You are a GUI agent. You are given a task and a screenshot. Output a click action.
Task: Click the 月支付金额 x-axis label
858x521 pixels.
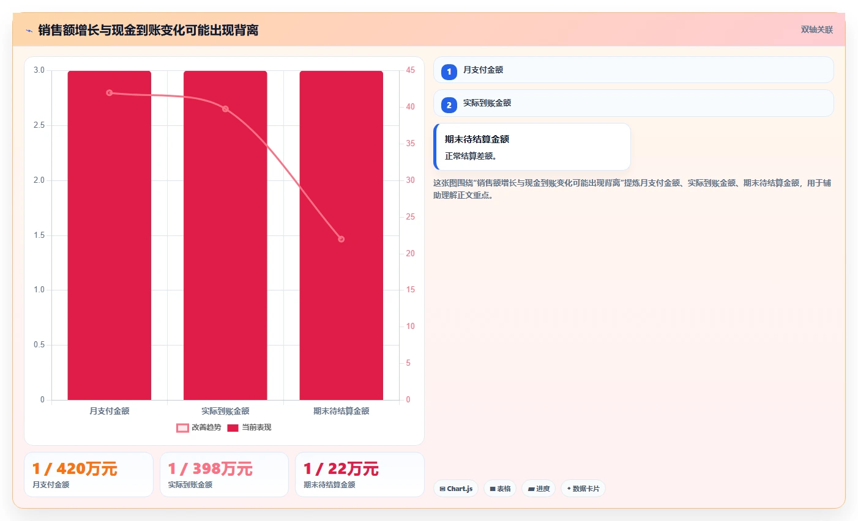110,411
